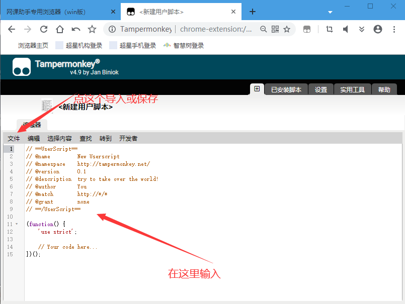Click the undo-close restore arrow icon
This screenshot has height=304, width=405.
[x=76, y=29]
